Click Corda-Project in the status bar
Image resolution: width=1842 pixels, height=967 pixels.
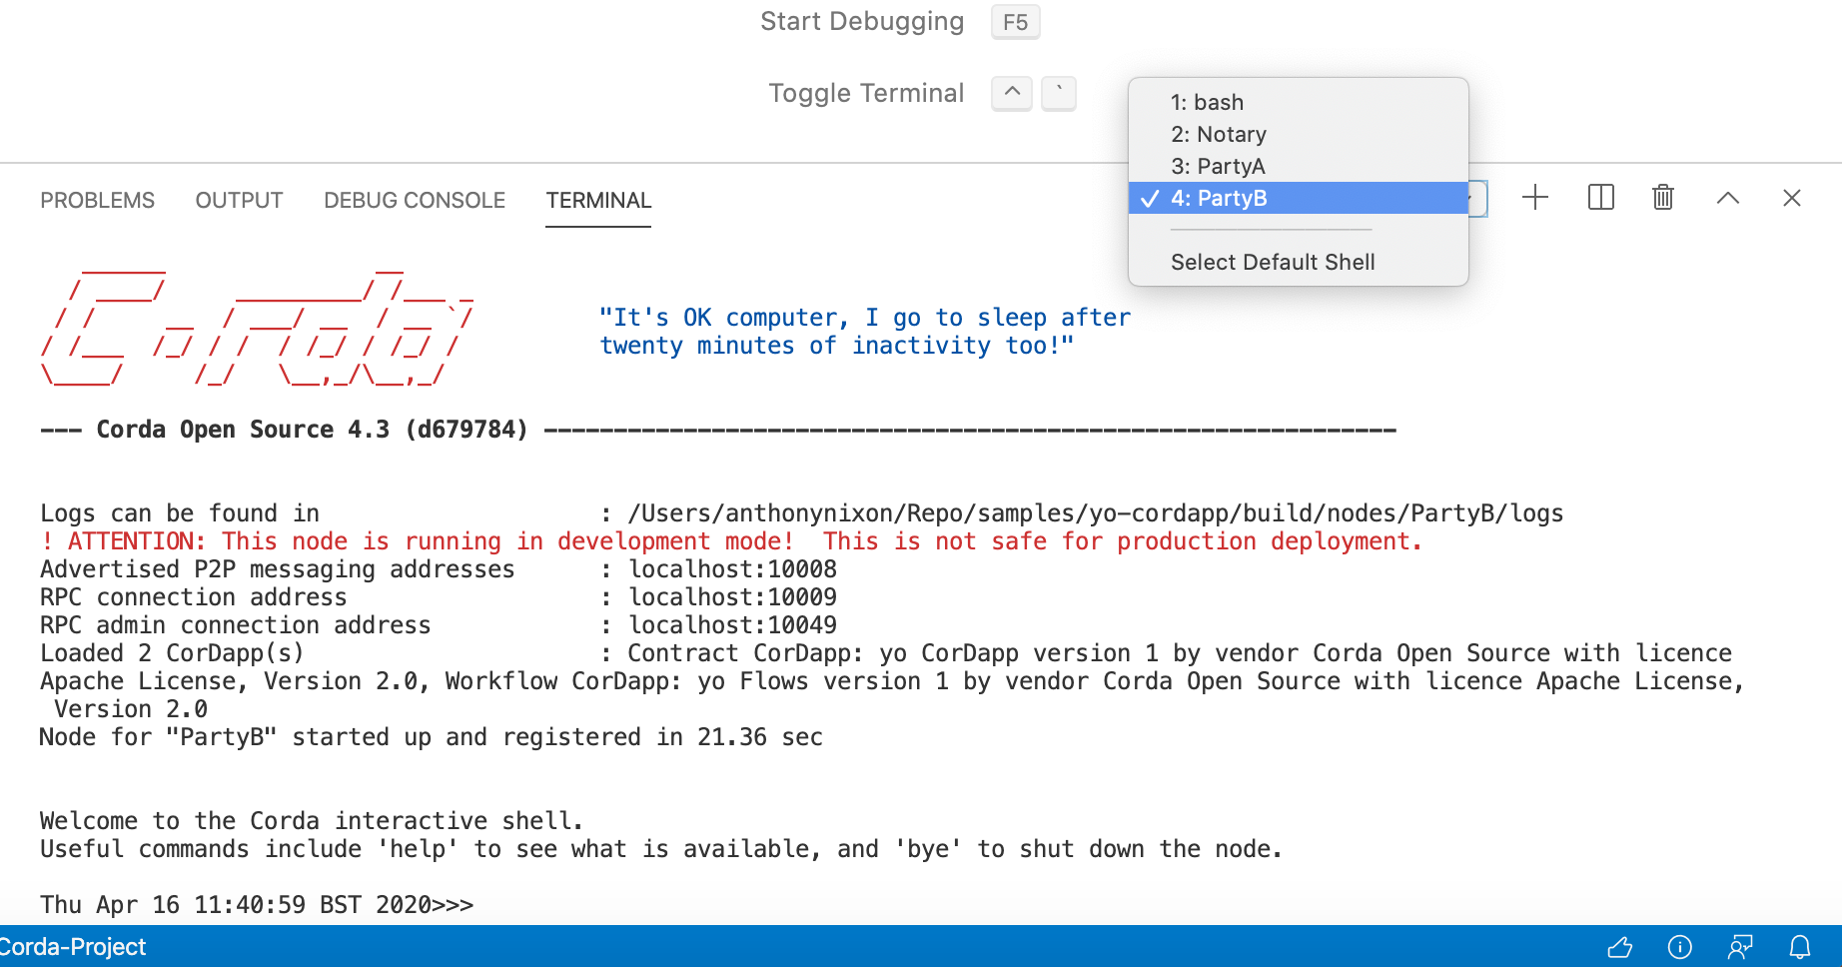73,947
